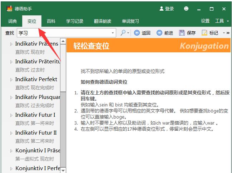Switch to the 翻译朗读 tab
Viewport: 232px width, 173px height.
pos(102,21)
